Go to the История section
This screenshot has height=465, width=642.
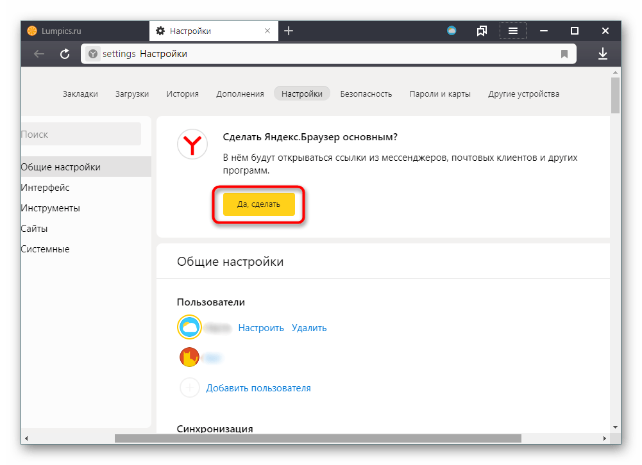pos(183,94)
